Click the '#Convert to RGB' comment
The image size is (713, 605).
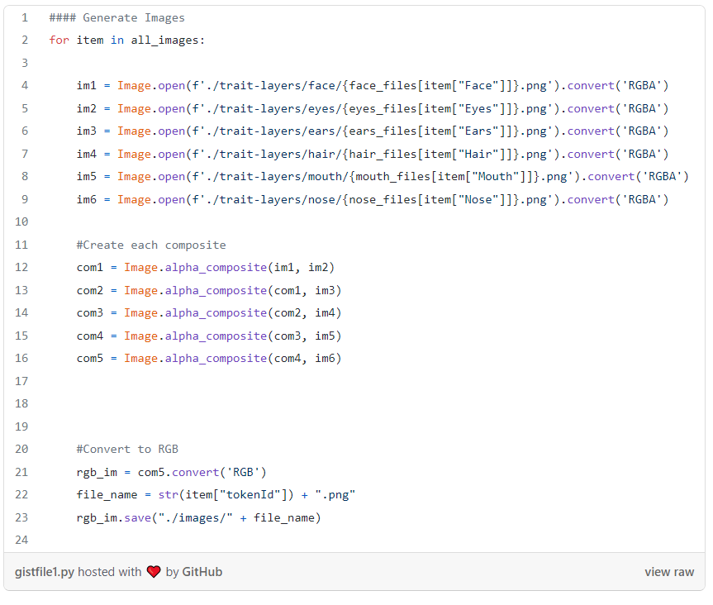127,449
